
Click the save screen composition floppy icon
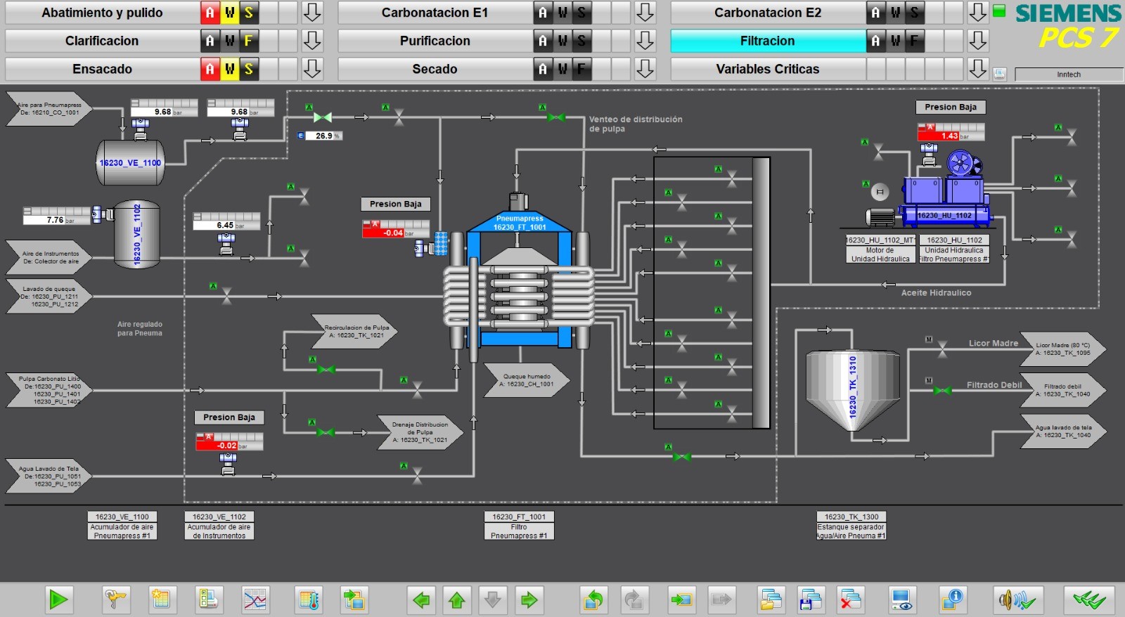811,599
